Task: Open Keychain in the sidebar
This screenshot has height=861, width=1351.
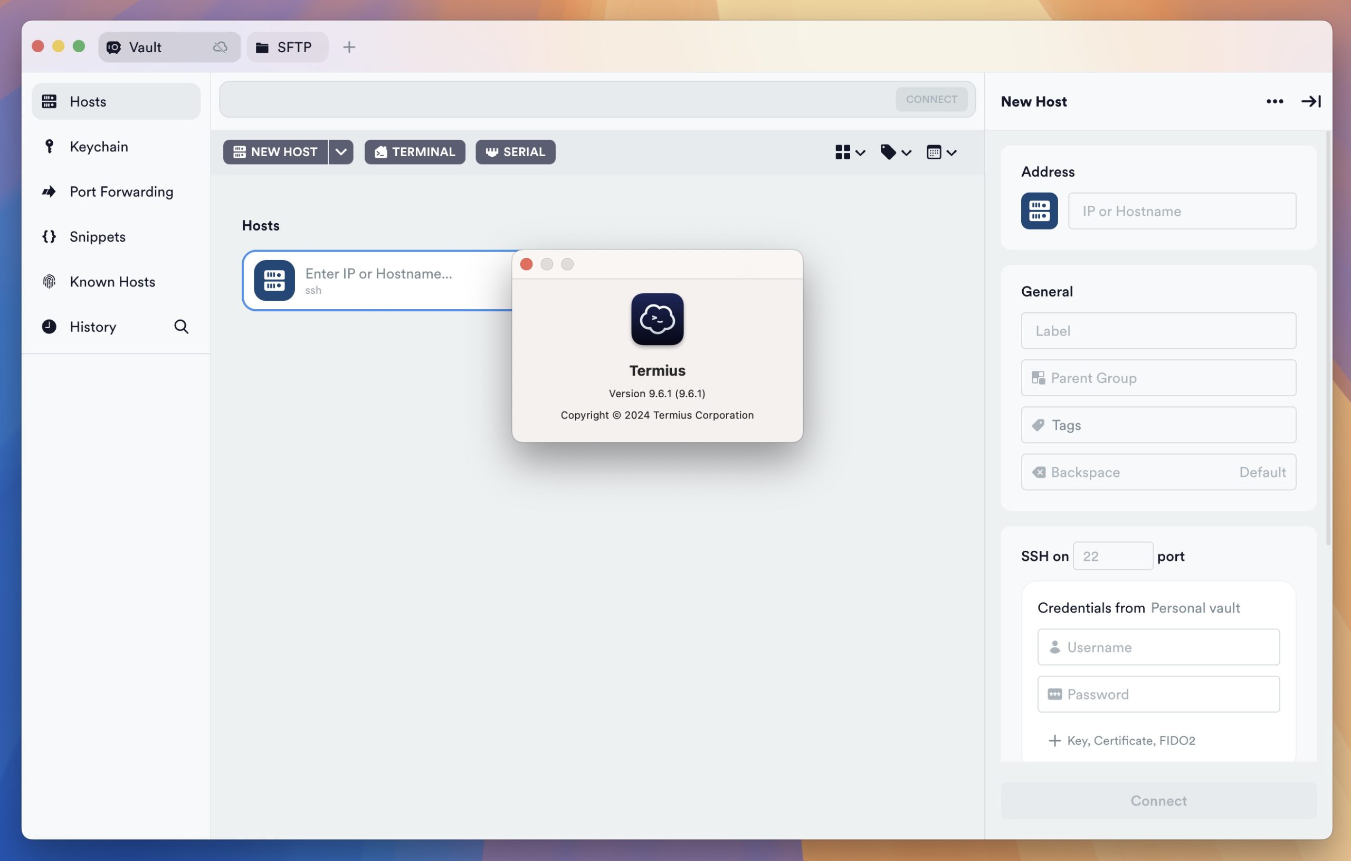Action: pos(116,146)
